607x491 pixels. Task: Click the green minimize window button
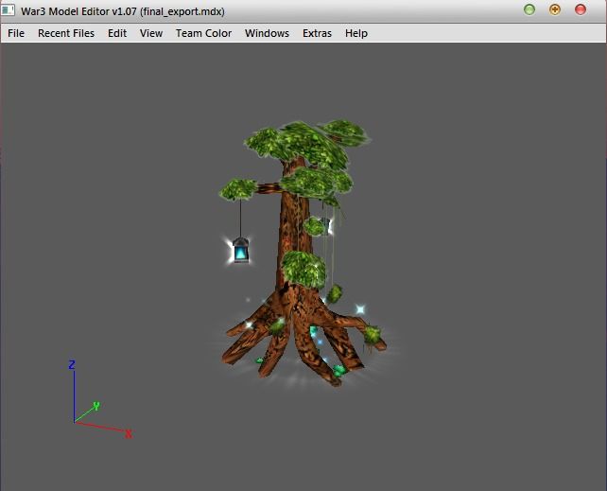click(529, 9)
